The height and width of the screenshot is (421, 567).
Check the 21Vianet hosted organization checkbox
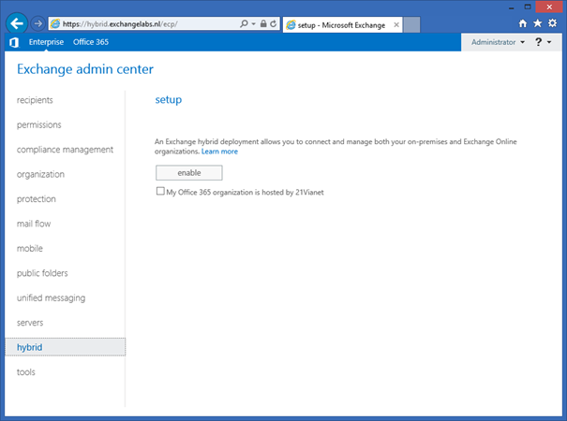point(160,192)
